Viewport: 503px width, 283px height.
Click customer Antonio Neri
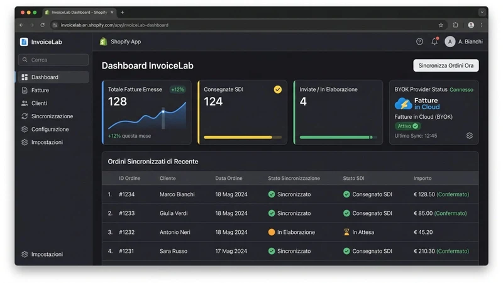coord(175,232)
